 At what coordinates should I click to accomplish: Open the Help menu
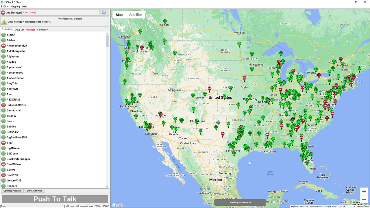click(25, 6)
